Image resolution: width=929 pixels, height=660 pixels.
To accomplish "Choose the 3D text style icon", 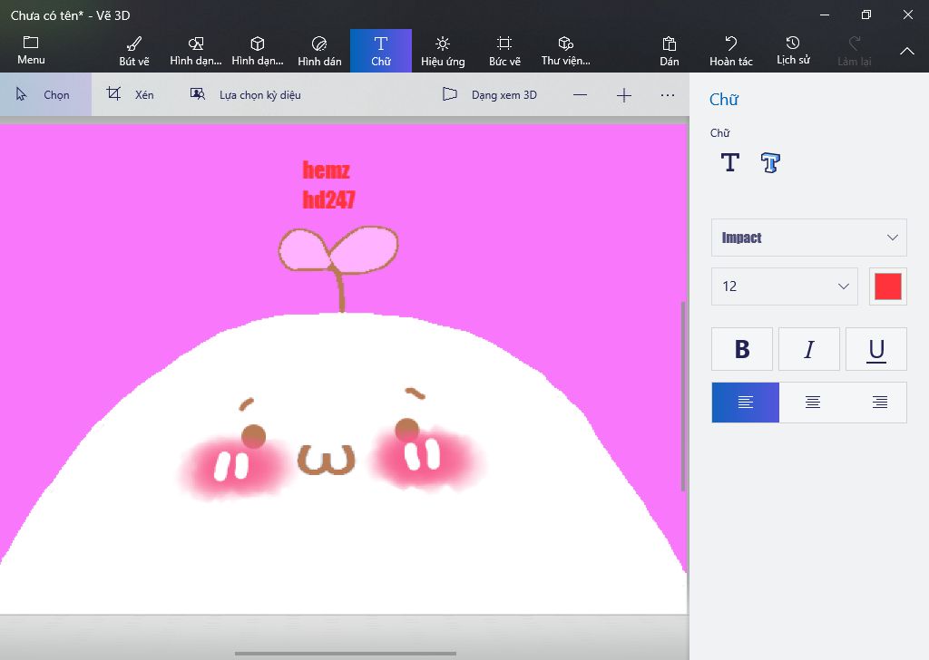I will pyautogui.click(x=770, y=162).
